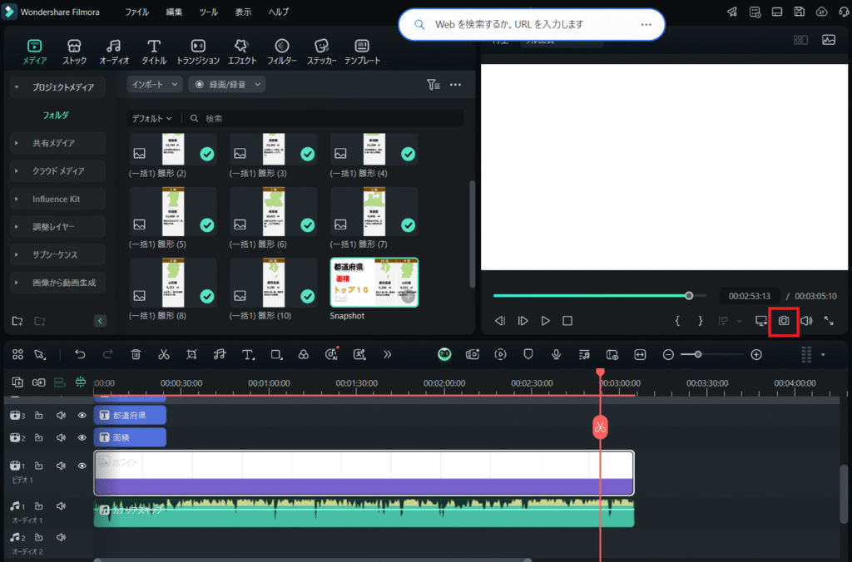Click the snapshot camera icon under preview
Screen dimensions: 852x562
[784, 321]
